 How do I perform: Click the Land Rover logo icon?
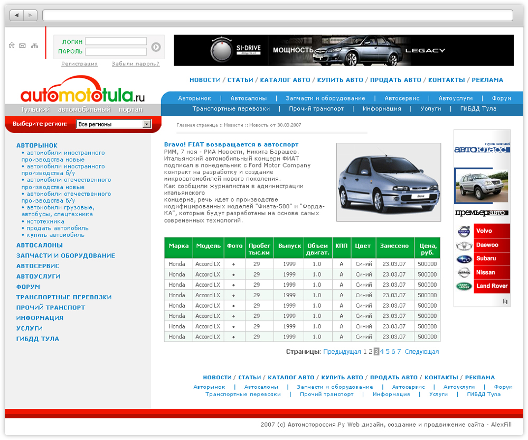click(464, 286)
